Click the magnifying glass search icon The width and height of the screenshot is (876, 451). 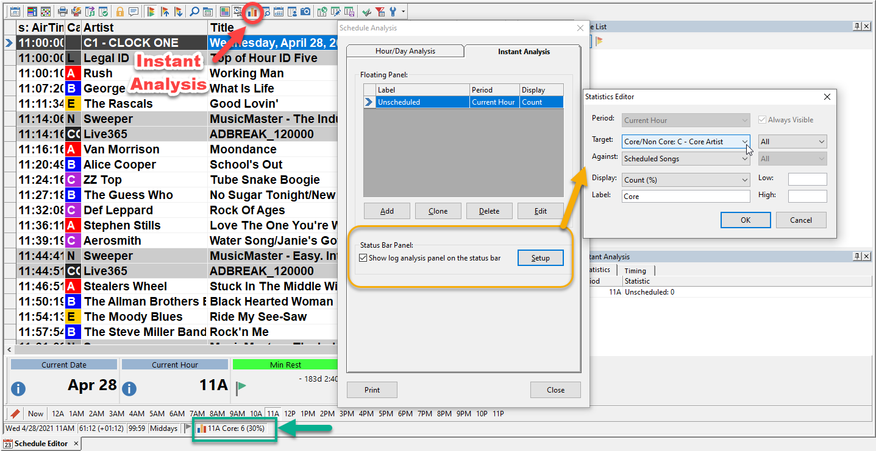(x=194, y=12)
